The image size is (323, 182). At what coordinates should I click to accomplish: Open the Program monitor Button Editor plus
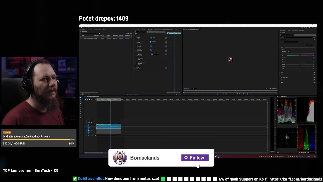click(277, 94)
